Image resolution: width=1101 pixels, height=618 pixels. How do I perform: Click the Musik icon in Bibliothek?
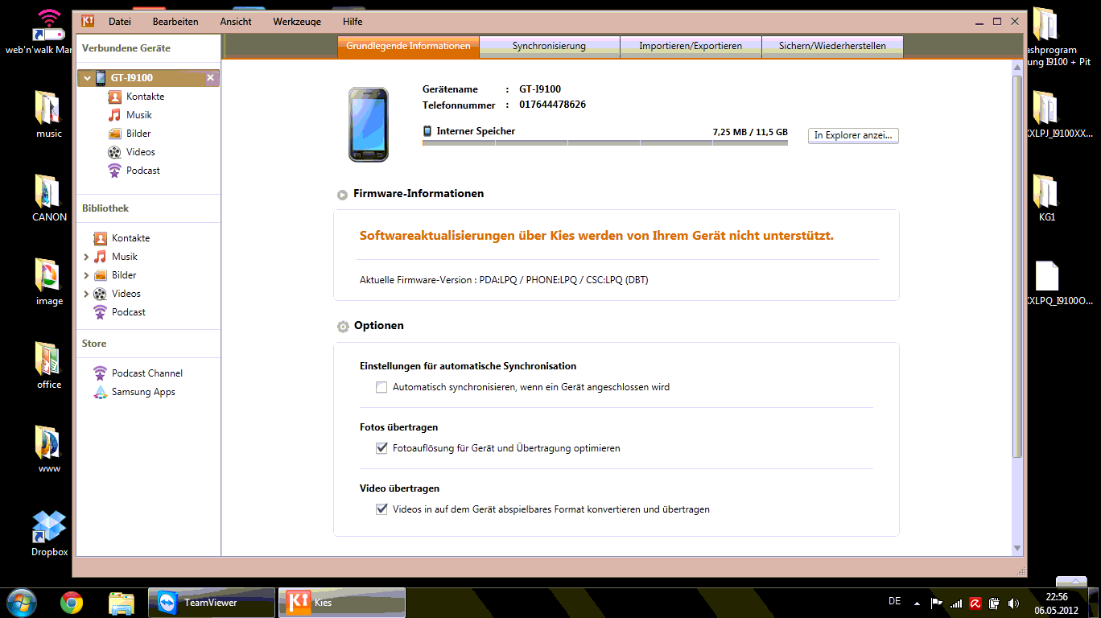tap(100, 257)
